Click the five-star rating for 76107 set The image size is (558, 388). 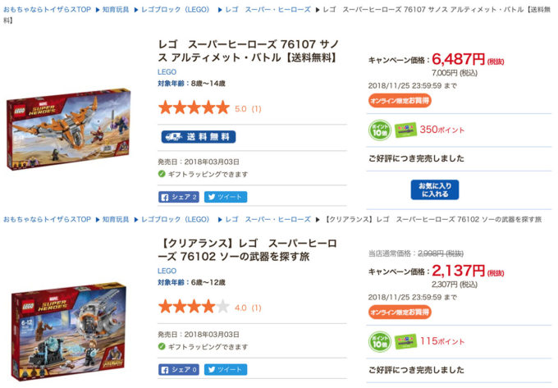point(194,107)
